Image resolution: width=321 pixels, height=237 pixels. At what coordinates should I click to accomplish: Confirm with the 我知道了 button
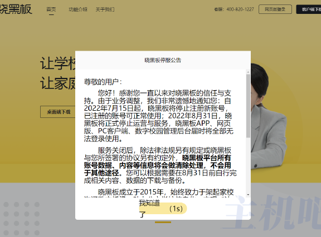163,209
